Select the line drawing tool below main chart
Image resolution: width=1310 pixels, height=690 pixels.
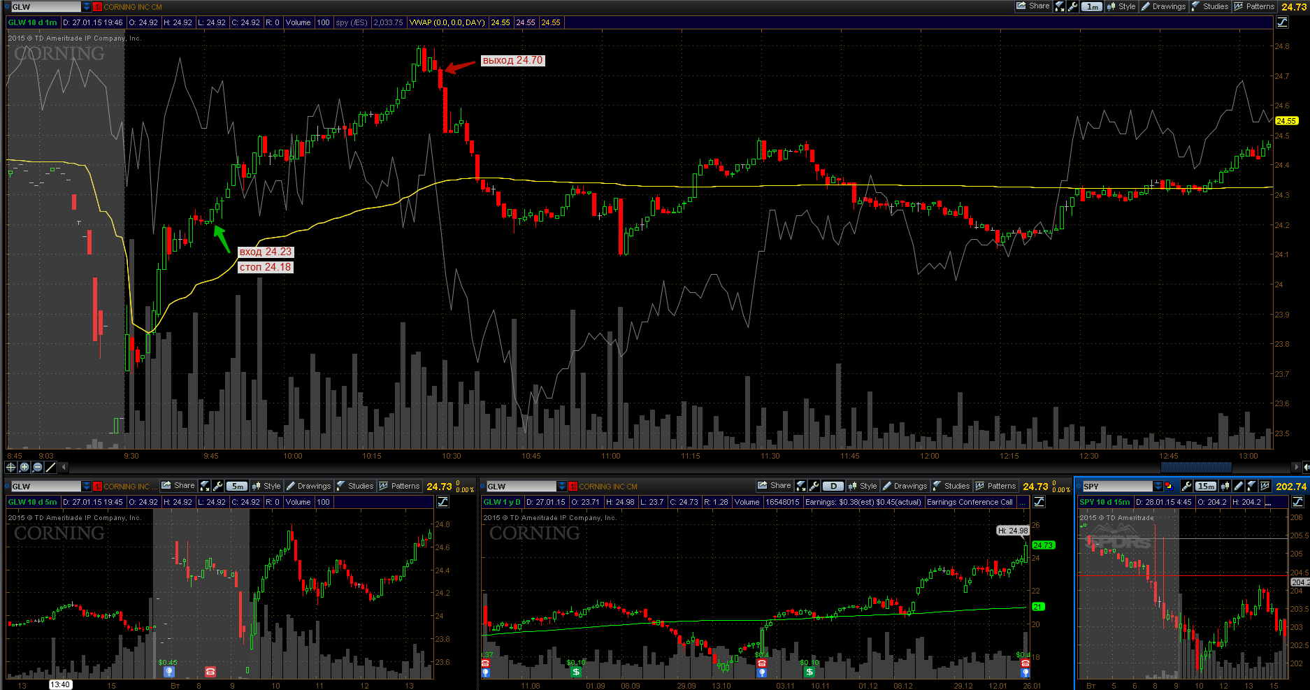[50, 467]
